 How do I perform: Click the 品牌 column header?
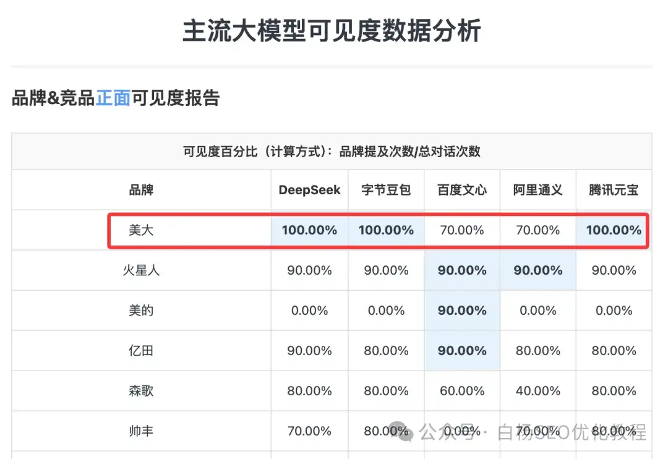coord(141,190)
